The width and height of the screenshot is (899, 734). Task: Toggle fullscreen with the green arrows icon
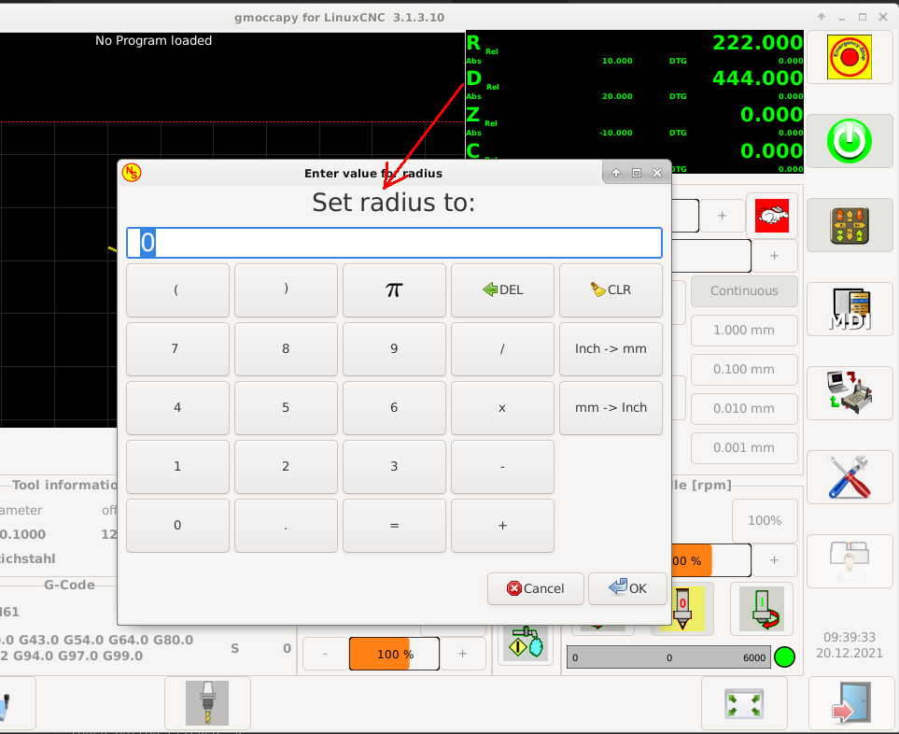click(x=744, y=703)
